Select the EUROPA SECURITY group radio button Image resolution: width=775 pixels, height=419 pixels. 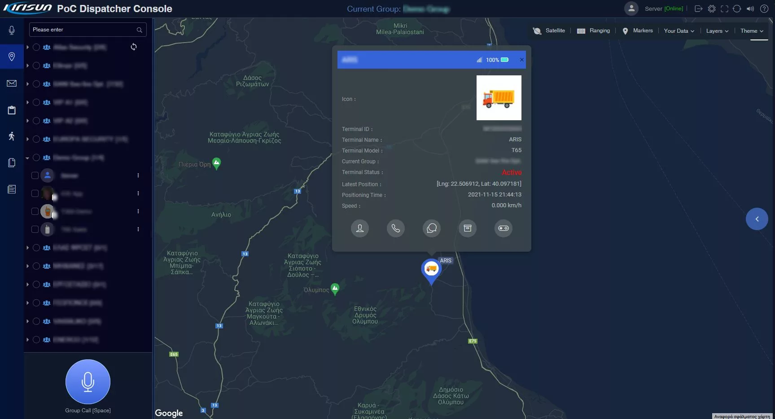36,139
